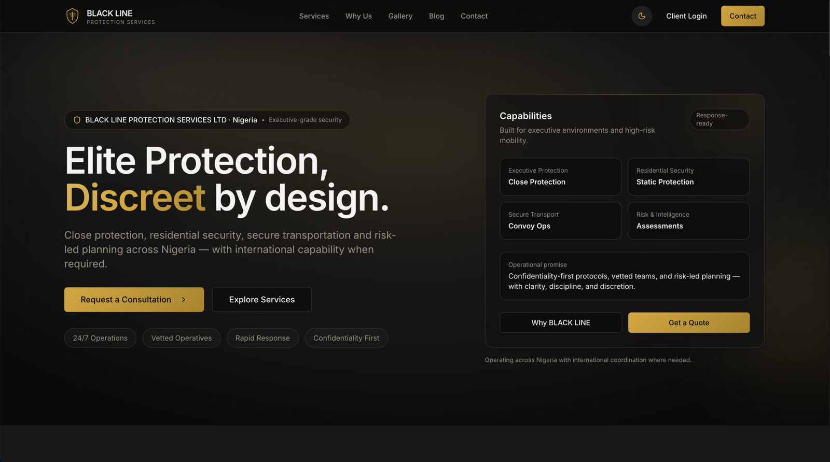
Task: Open the Gallery page from the navbar
Action: coord(400,16)
